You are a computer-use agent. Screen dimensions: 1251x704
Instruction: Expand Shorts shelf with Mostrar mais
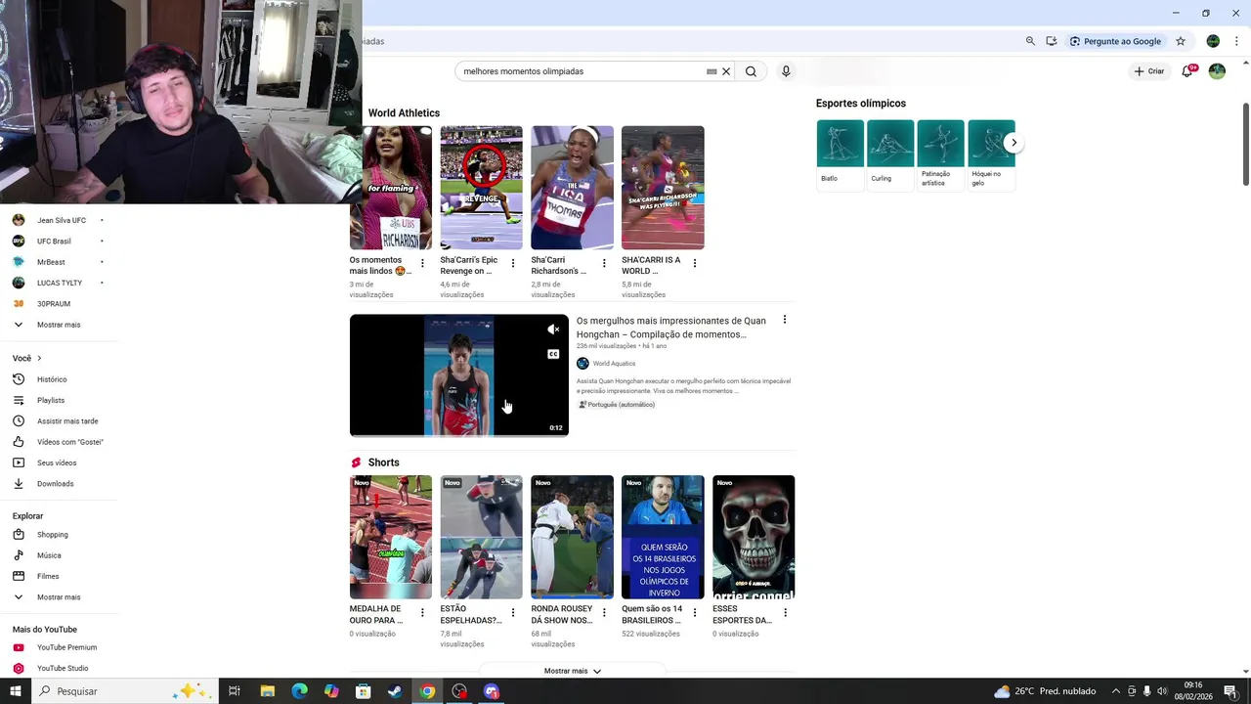pos(573,671)
